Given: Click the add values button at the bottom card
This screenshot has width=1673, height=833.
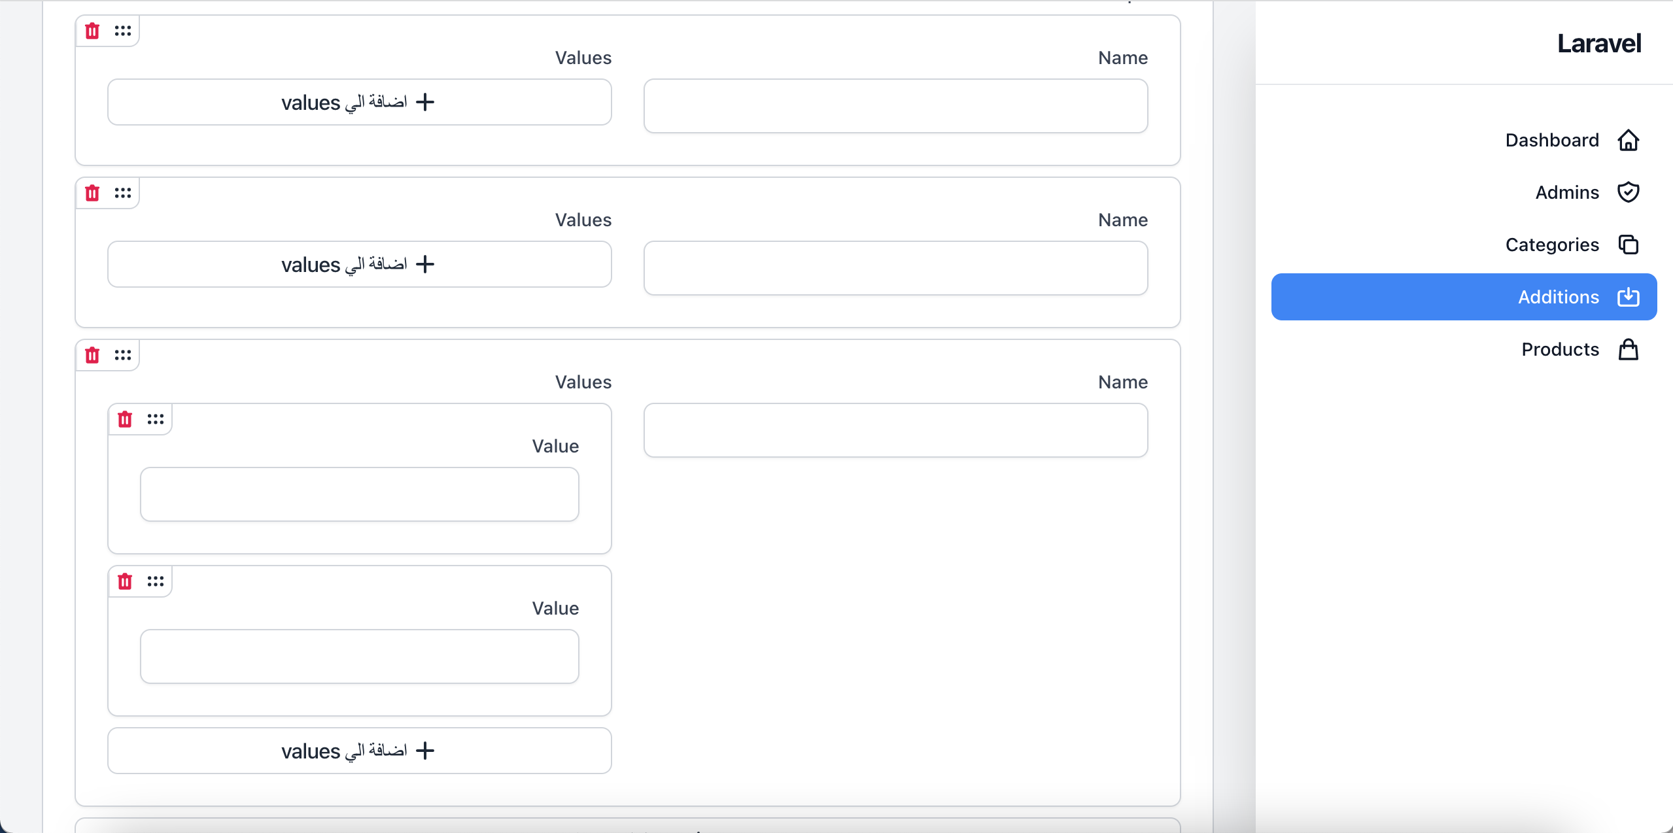Looking at the screenshot, I should click(x=358, y=751).
